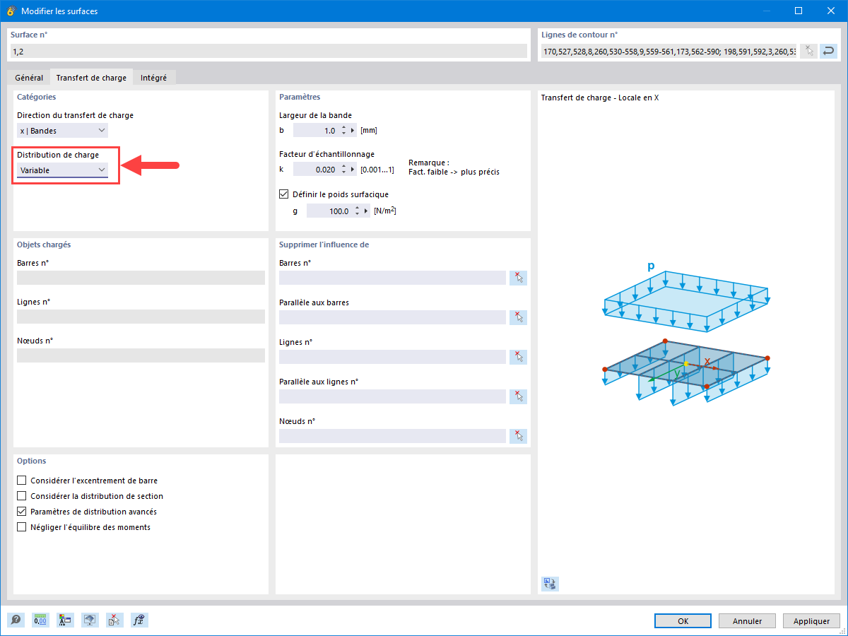
Task: Open the arrow menu beside surface weight g
Action: (366, 211)
